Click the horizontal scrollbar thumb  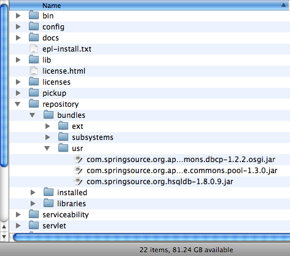click(152, 238)
